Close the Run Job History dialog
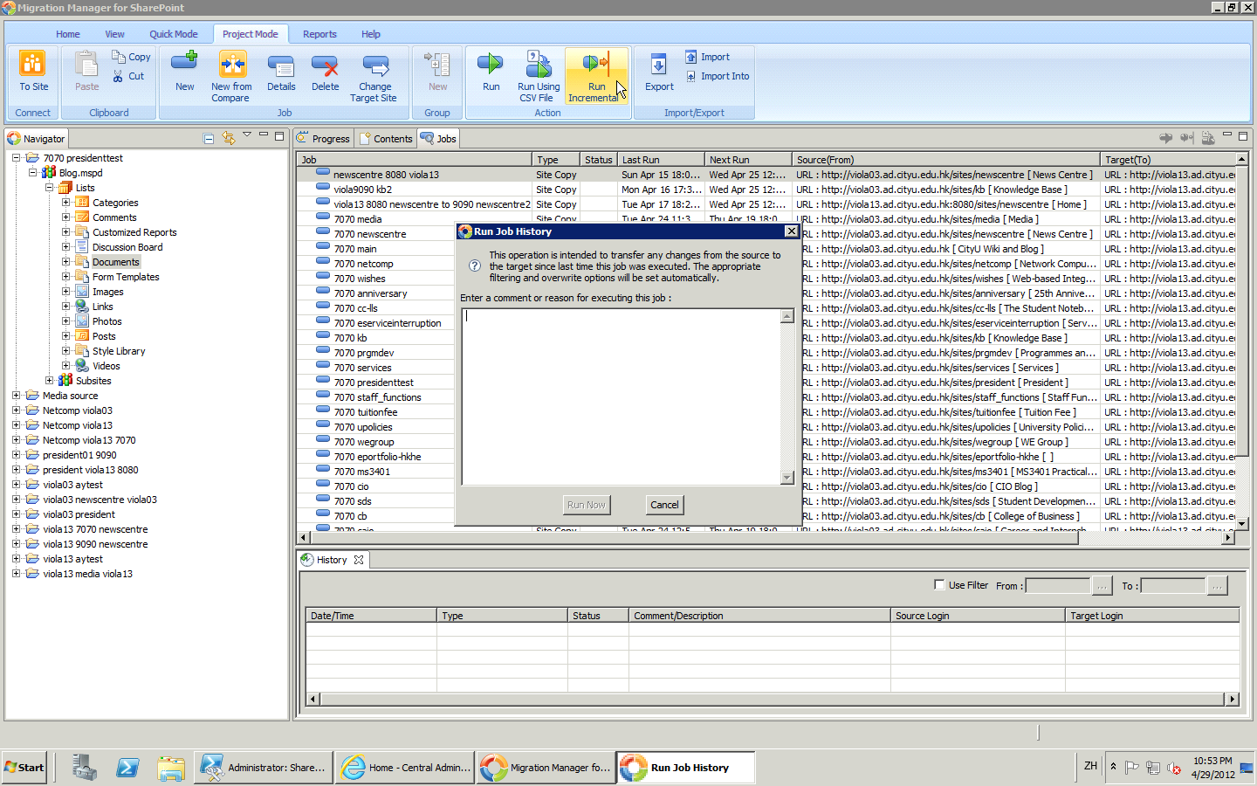 [x=791, y=231]
